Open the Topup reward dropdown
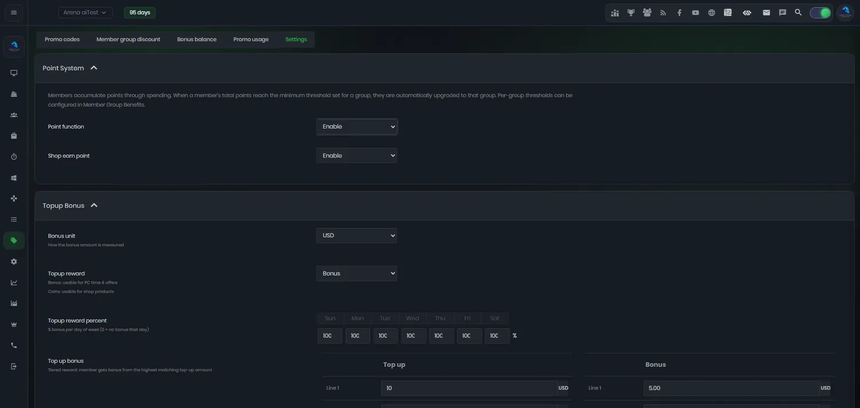The height and width of the screenshot is (408, 860). (x=357, y=273)
